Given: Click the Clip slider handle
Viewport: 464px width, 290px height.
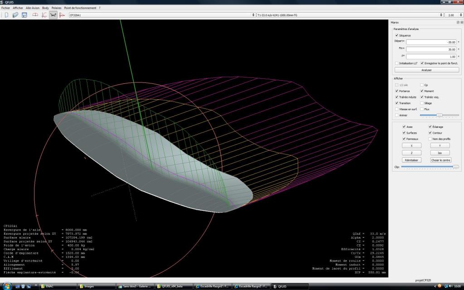Looking at the screenshot, I should 456,167.
